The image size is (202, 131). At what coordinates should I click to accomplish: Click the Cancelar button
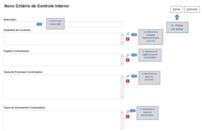tap(192, 9)
